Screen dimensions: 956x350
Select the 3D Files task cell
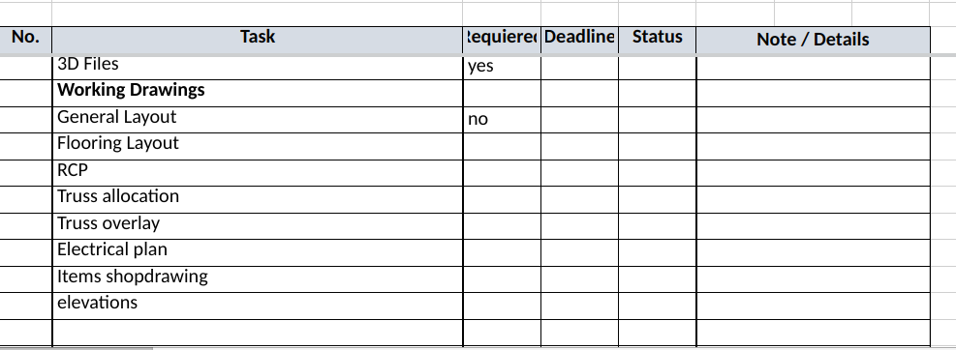(x=258, y=67)
